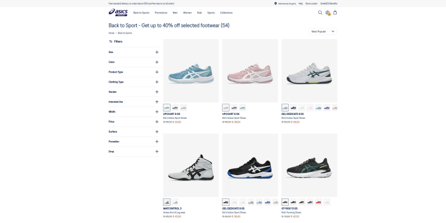Click Unisex Arm & Leg wear subtitle text
The height and width of the screenshot is (223, 446).
(174, 212)
